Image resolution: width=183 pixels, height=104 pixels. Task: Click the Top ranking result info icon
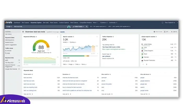coord(113,45)
